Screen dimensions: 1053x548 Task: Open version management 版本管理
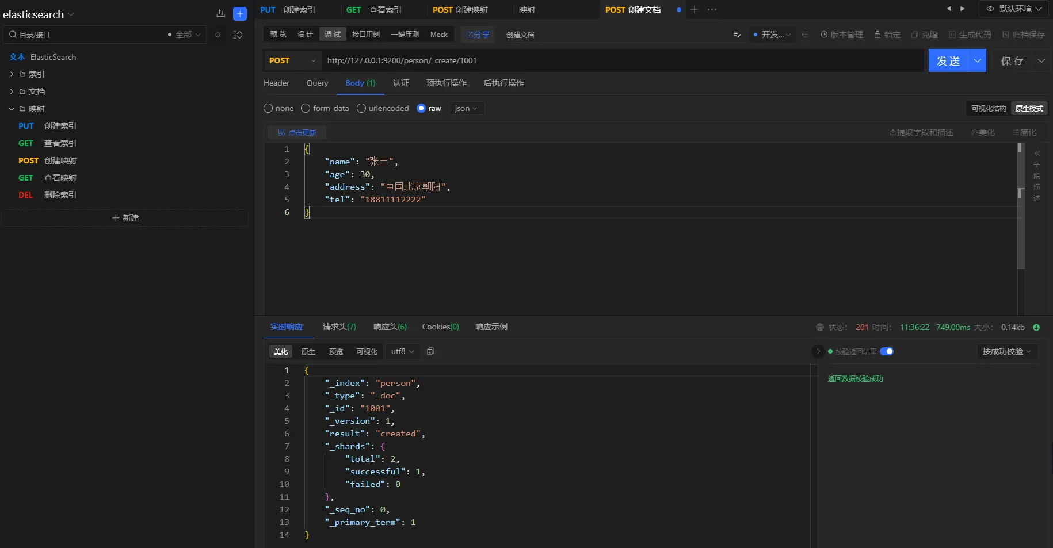pyautogui.click(x=841, y=35)
